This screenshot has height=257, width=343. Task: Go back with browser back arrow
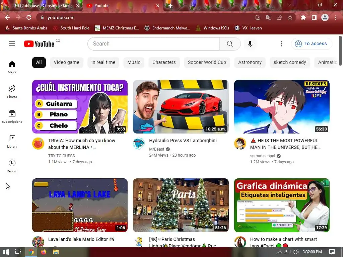[x=7, y=17]
